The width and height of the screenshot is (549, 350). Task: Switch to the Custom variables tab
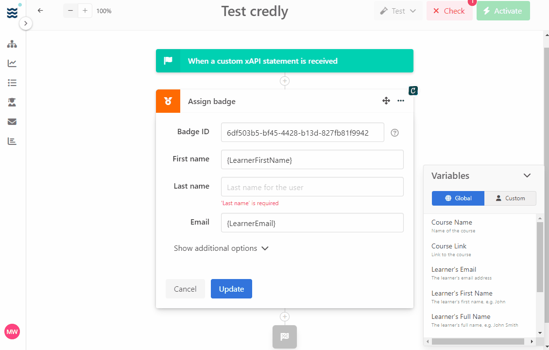[510, 198]
